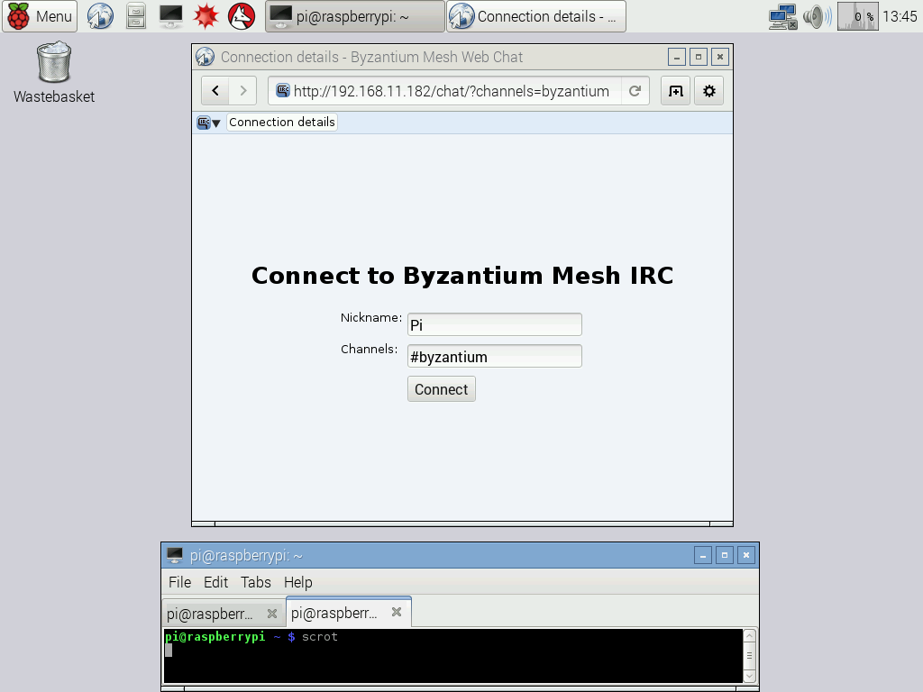Screen dimensions: 923x692
Task: Go back in the browser
Action: point(215,91)
